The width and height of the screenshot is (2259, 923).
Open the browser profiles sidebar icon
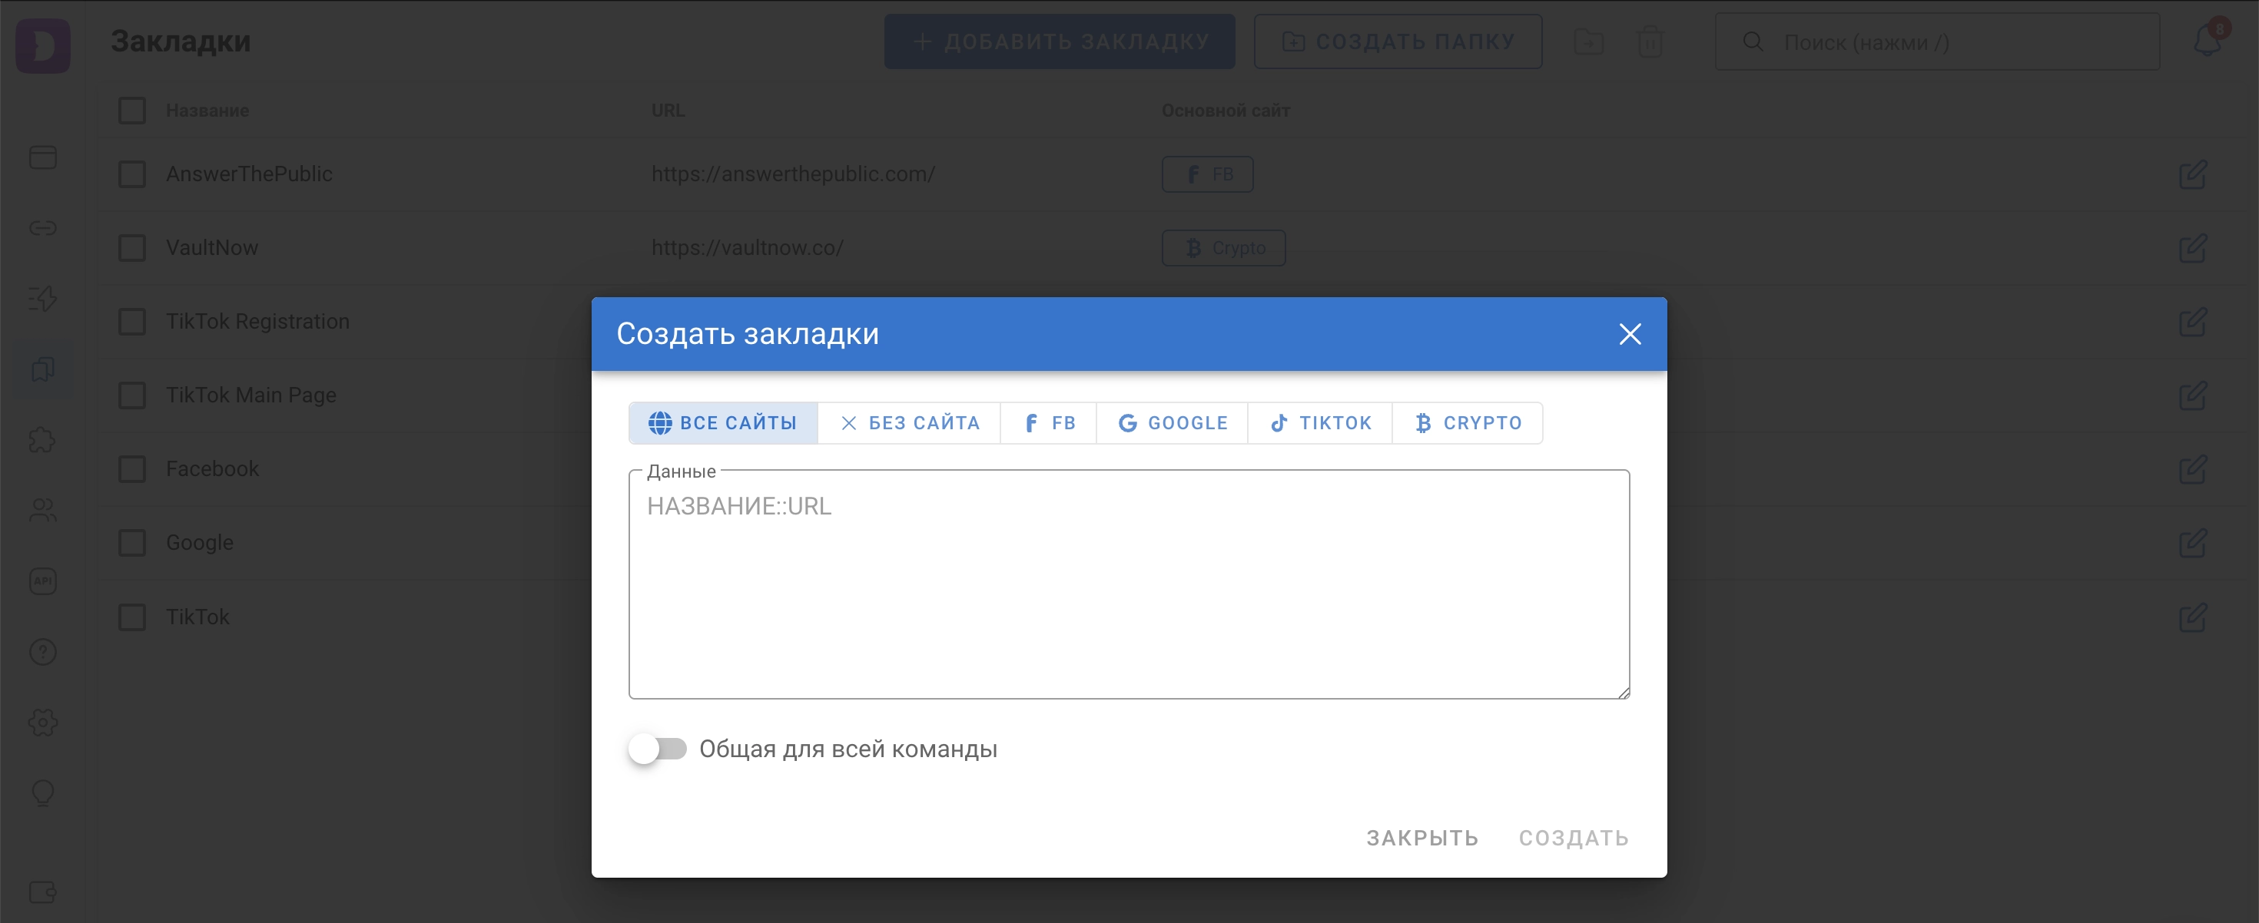point(43,157)
